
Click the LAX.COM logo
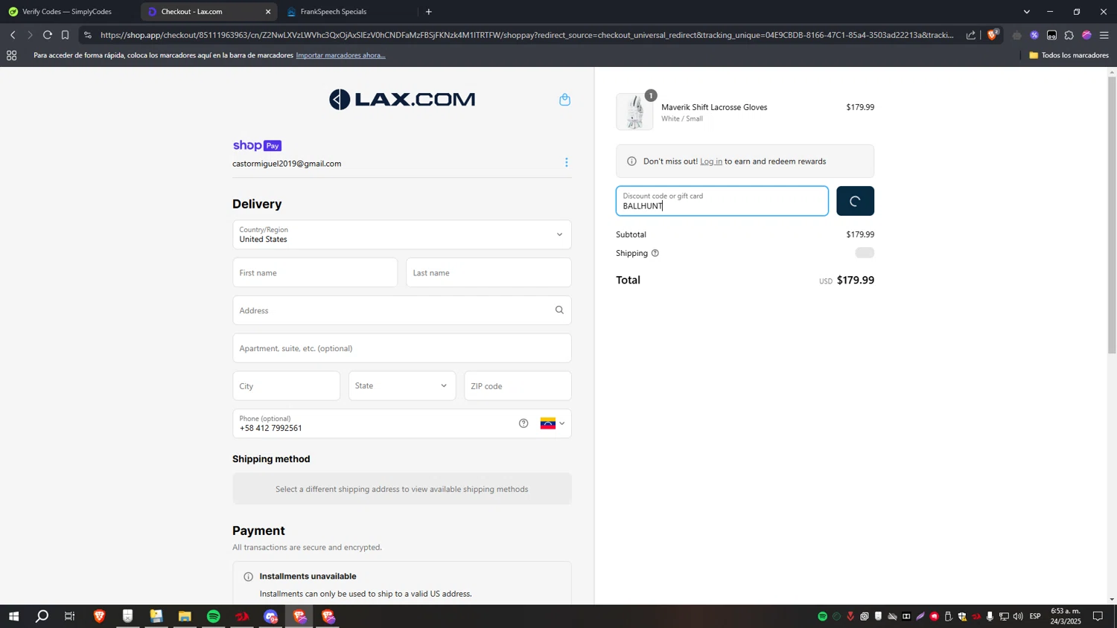(x=402, y=100)
